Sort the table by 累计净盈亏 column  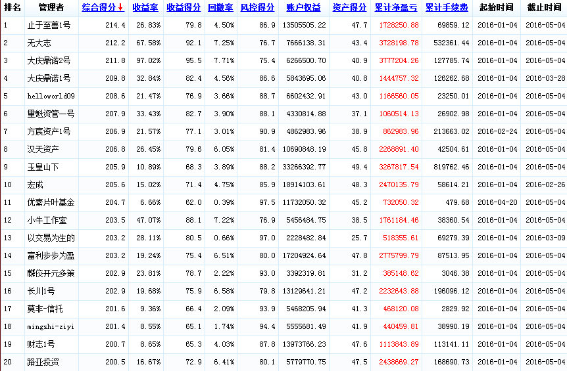396,8
